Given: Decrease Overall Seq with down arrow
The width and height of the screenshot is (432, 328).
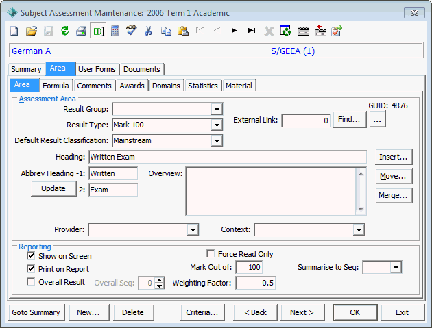Looking at the screenshot, I should pos(159,286).
